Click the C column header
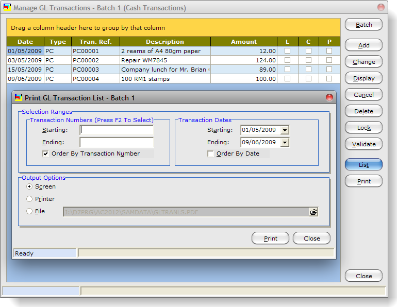Screen dimensions: 397x307 308,42
